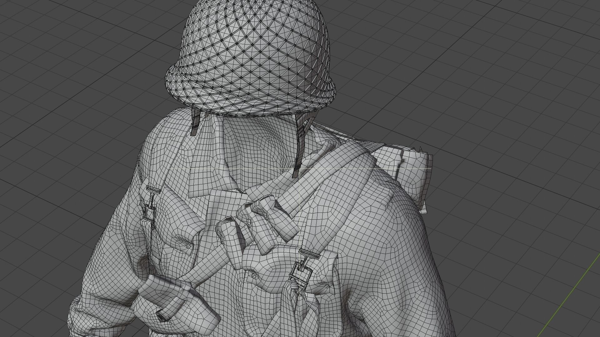
Task: Click the crosshair cursor intersection point
Action: [301, 169]
